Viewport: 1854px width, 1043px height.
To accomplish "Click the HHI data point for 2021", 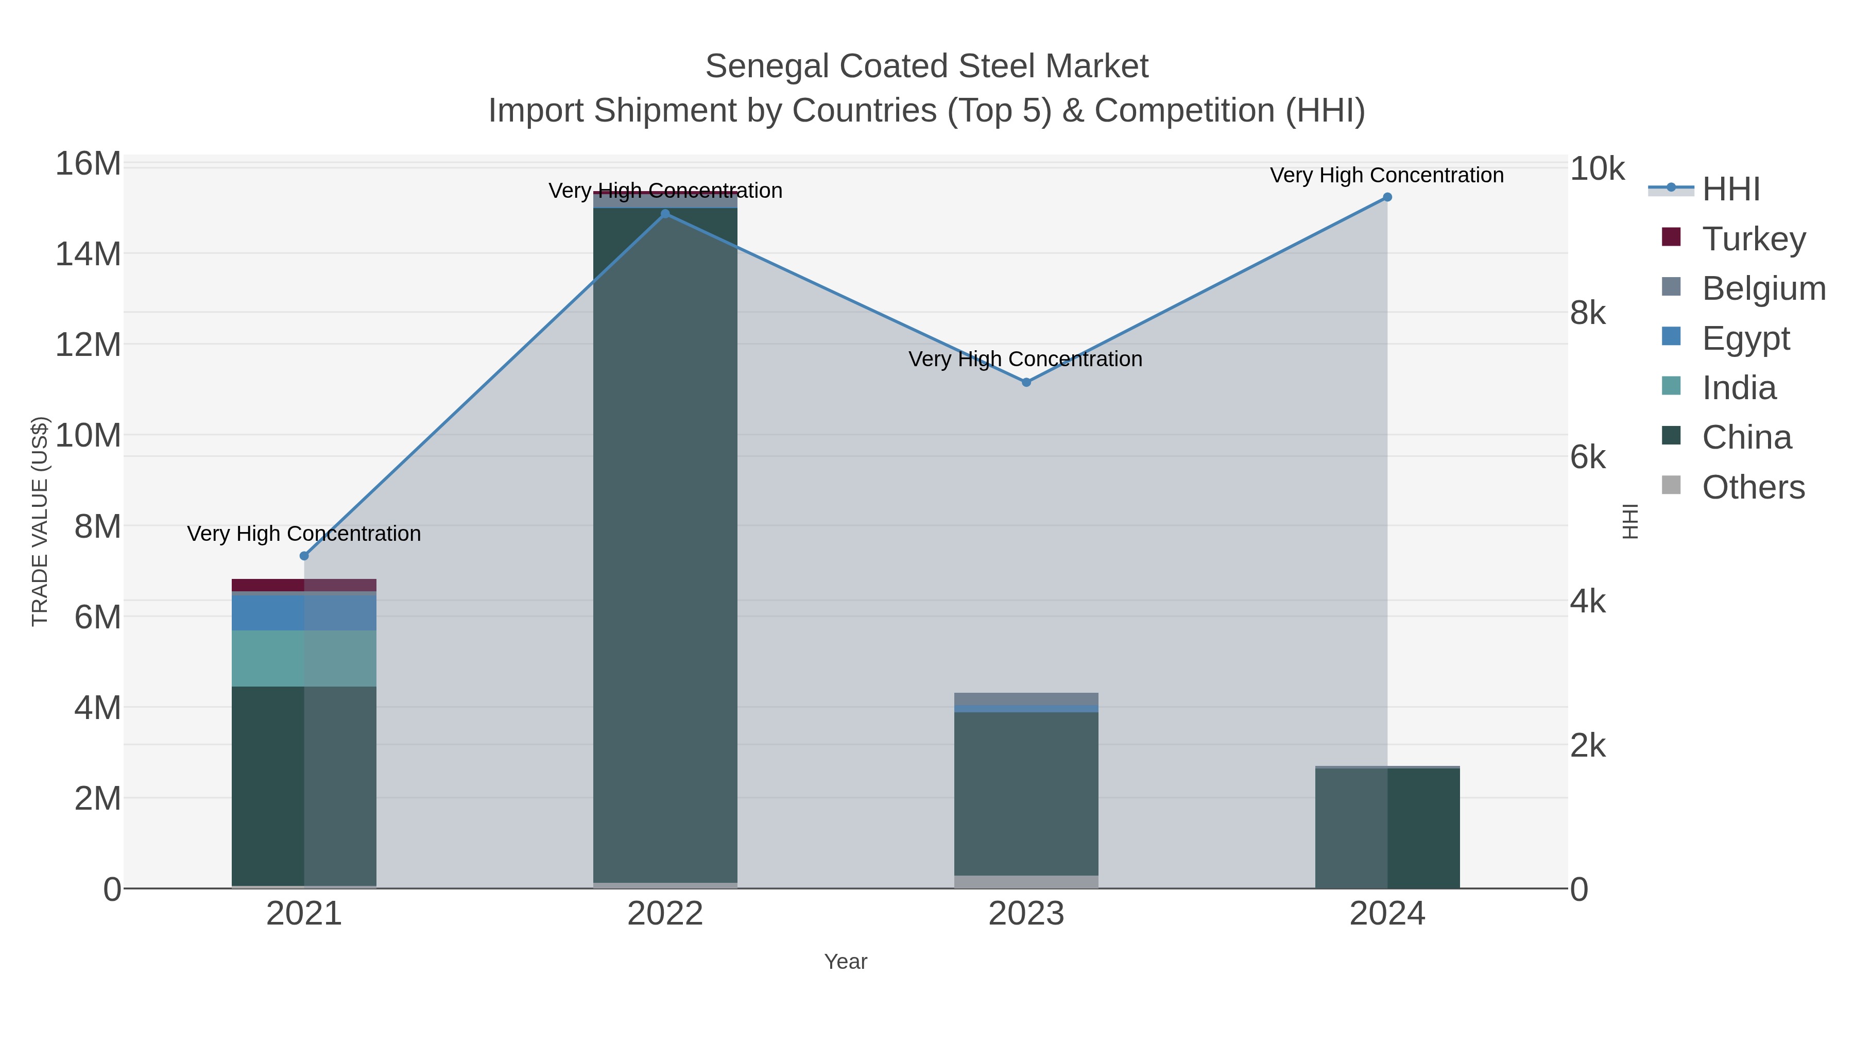I will pos(304,556).
